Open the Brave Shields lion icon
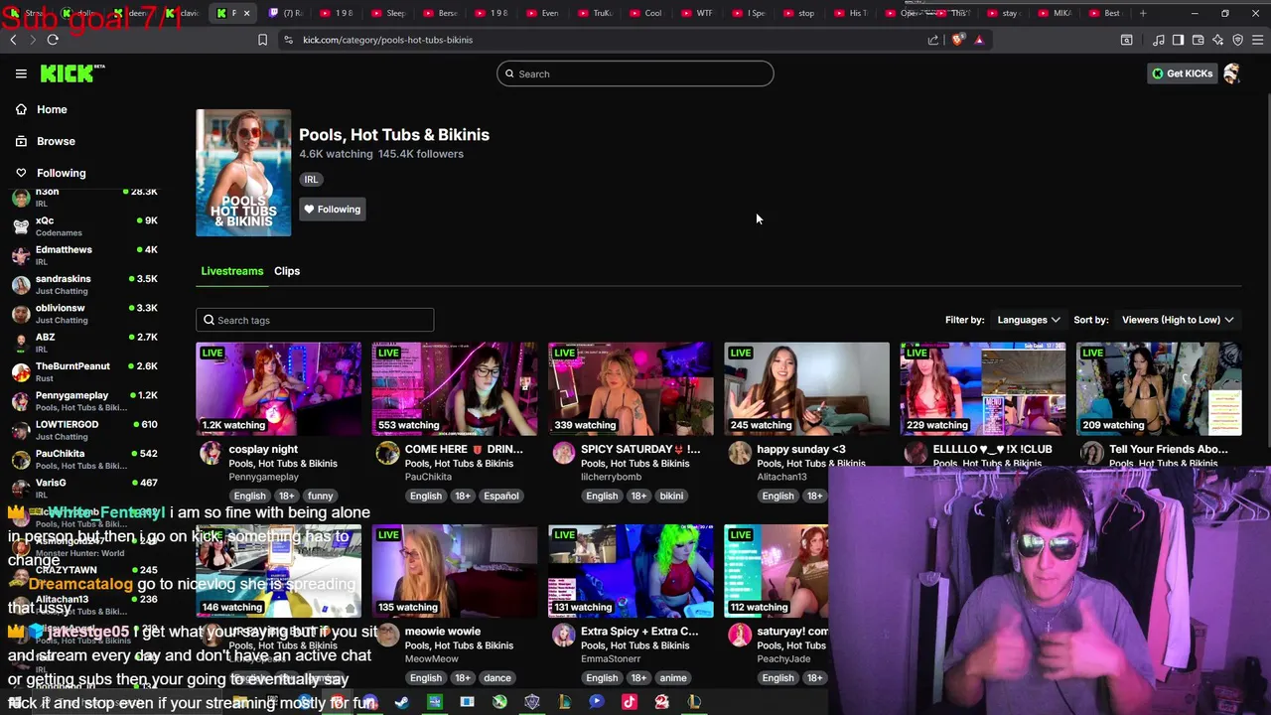 (957, 40)
